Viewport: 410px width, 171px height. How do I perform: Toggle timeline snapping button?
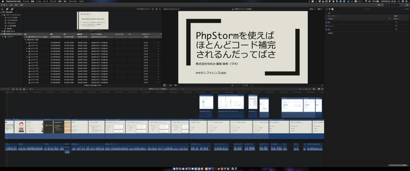[x=309, y=89]
